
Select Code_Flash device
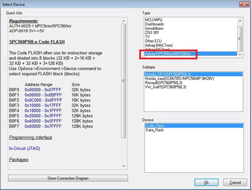pyautogui.click(x=155, y=125)
